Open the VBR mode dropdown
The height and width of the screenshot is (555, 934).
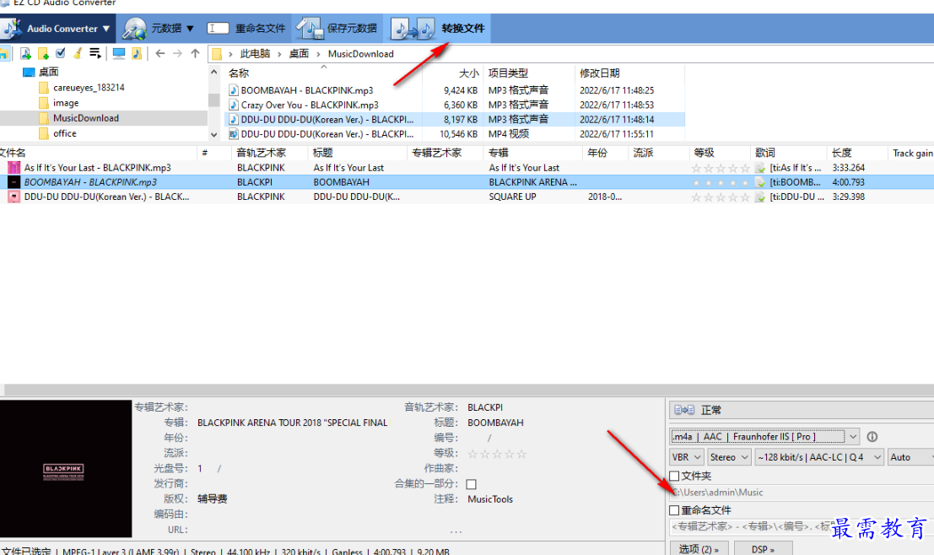[687, 457]
